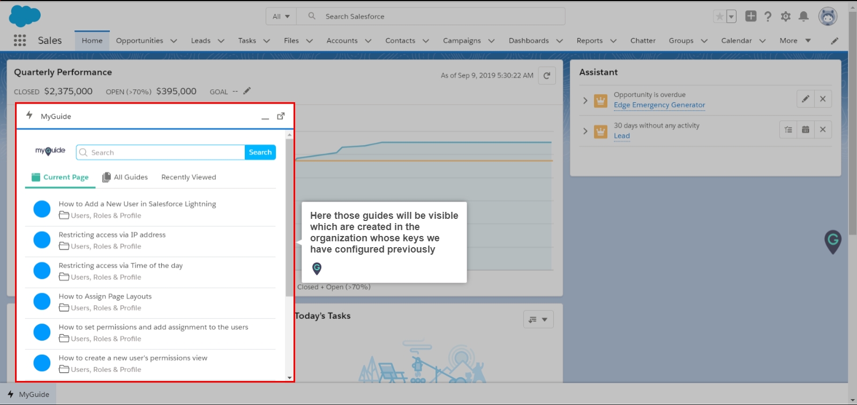This screenshot has width=857, height=405.
Task: Open the user profile avatar
Action: 828,17
